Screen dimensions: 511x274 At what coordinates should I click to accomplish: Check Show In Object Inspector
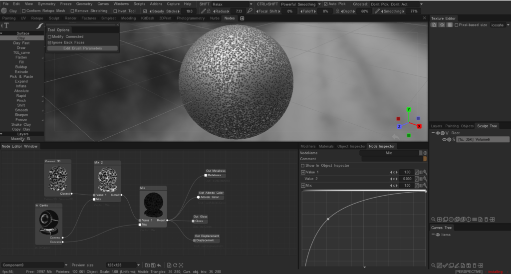click(x=302, y=165)
